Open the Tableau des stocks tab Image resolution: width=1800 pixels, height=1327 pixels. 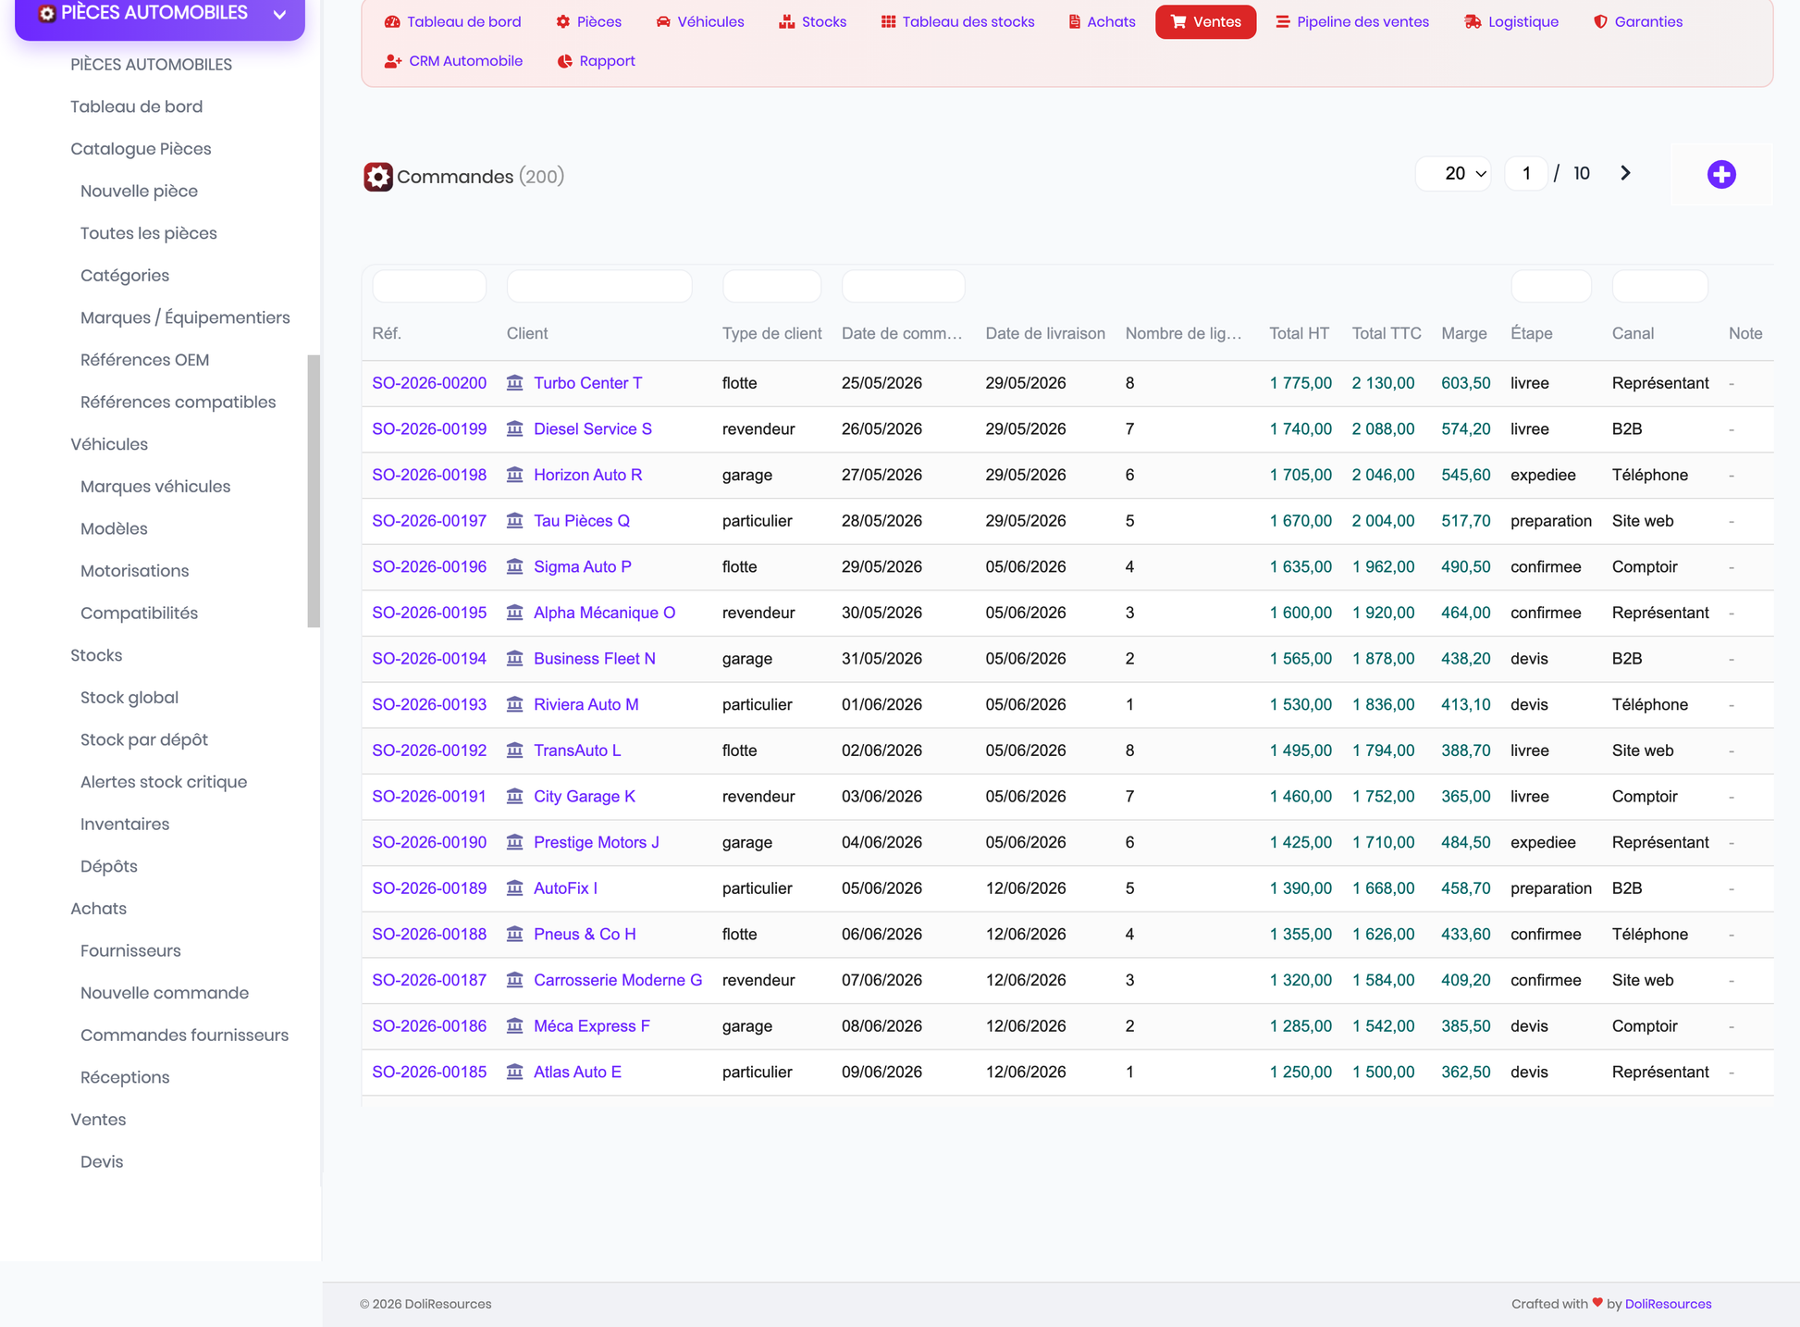coord(957,21)
